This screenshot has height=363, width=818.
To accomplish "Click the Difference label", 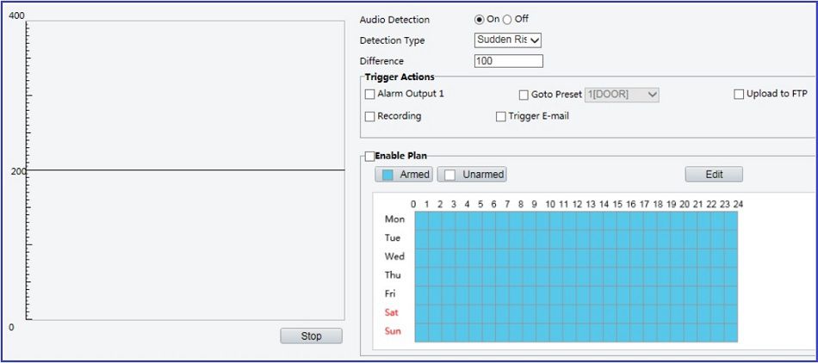I will (381, 61).
